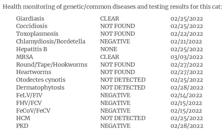Screen dimensions: 224x132
Task: Click the 03/03/2022 date for MRSA
Action: pos(187,57)
